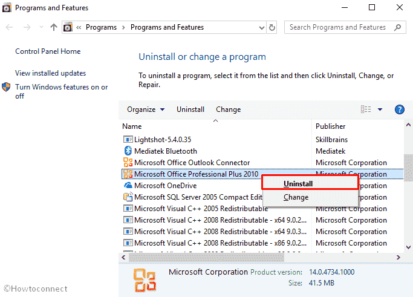Click Mediatek publisher cell
This screenshot has height=297, width=413.
pyautogui.click(x=330, y=151)
